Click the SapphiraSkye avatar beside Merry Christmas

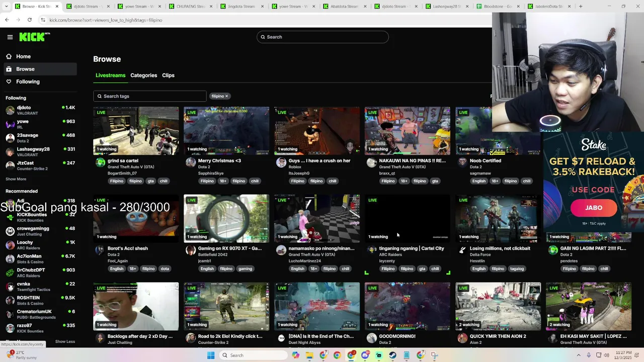click(191, 162)
